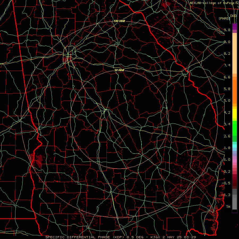Viewport: 239px width, 239px height.
Task: Click the "DKD" label above the color scale
Action: click(233, 16)
